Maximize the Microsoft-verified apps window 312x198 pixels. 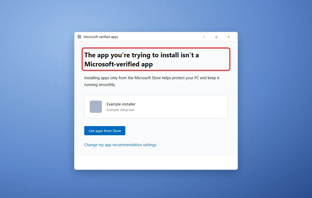[x=216, y=37]
